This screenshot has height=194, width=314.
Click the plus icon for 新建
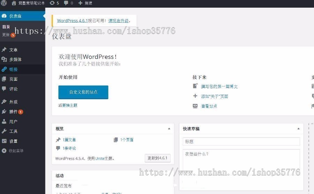(x=80, y=3)
